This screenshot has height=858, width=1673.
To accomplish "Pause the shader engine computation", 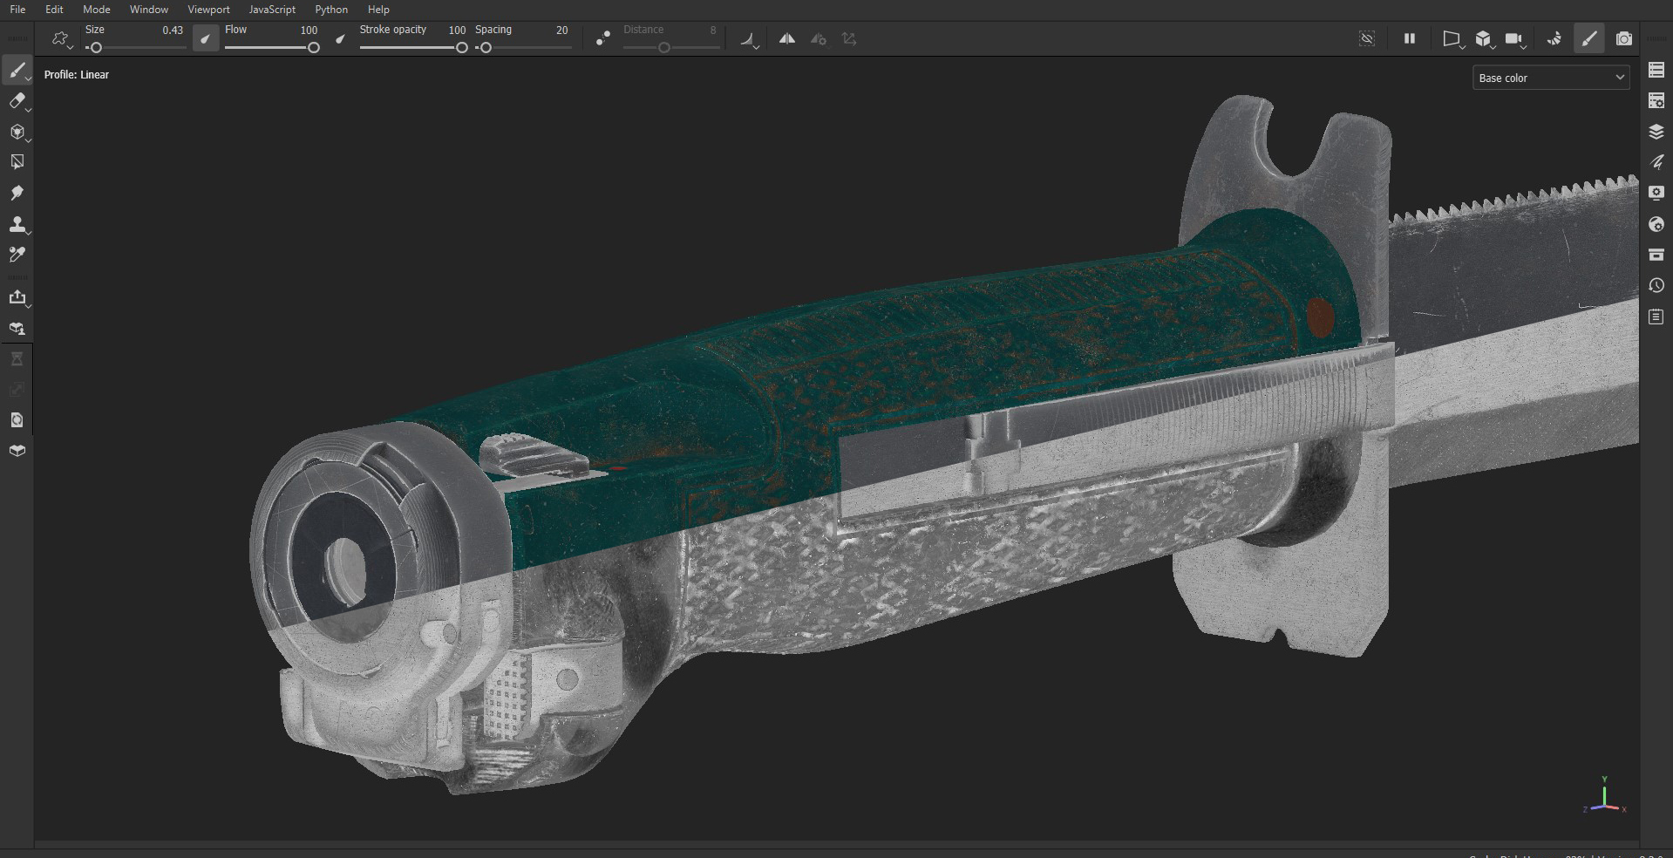I will click(1410, 38).
